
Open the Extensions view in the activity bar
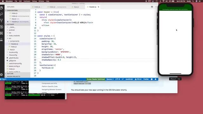(x=2, y=33)
